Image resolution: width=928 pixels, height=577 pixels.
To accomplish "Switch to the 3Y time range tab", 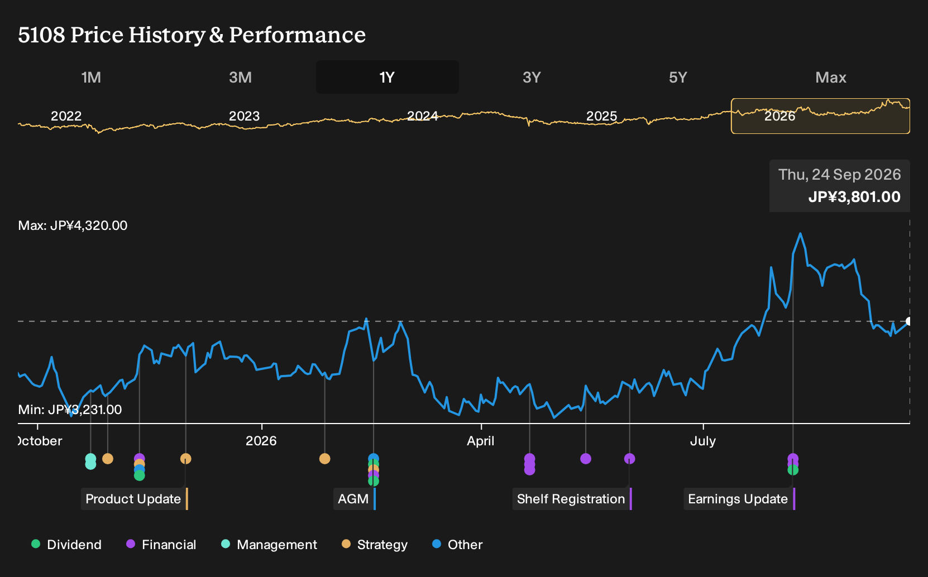I will (532, 77).
